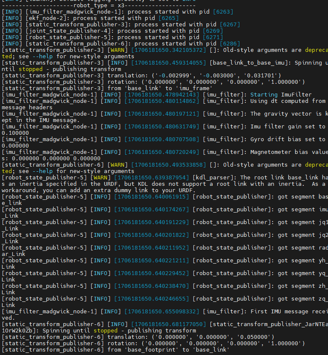This screenshot has width=328, height=355.
Task: Select the '[base_link_to_base_imu]' node name
Action: click(x=249, y=63)
